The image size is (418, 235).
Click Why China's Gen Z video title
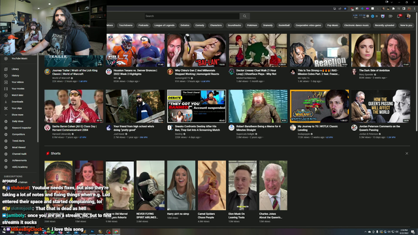[x=197, y=72]
